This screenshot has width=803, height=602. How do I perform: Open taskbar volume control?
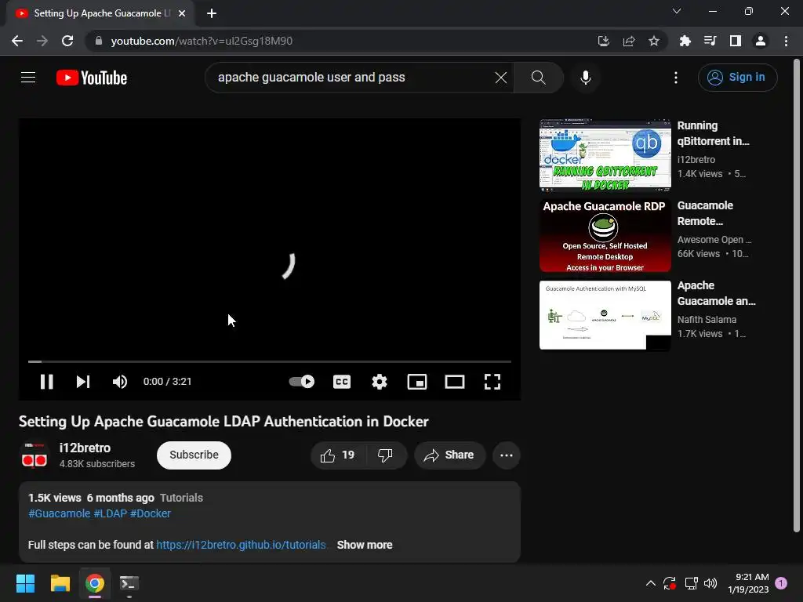[x=710, y=583]
